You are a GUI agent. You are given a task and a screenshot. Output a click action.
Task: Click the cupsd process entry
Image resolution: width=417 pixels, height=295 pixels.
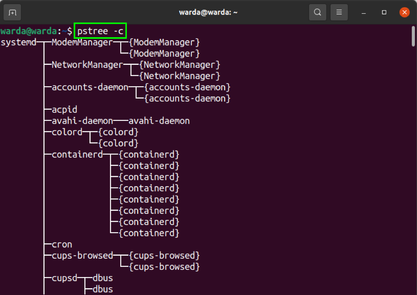pos(64,278)
